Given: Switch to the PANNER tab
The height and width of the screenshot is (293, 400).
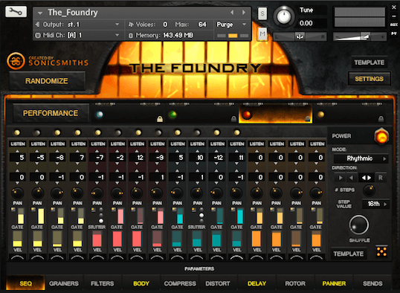Looking at the screenshot, I should 334,283.
